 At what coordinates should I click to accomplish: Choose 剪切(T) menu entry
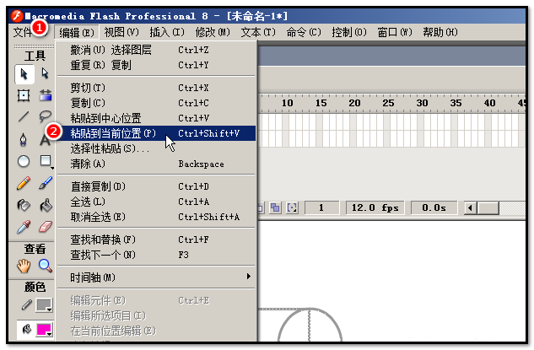coord(156,88)
